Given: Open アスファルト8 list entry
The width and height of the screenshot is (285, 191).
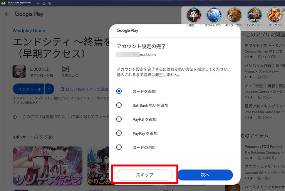Looking at the screenshot, I should pos(265,172).
